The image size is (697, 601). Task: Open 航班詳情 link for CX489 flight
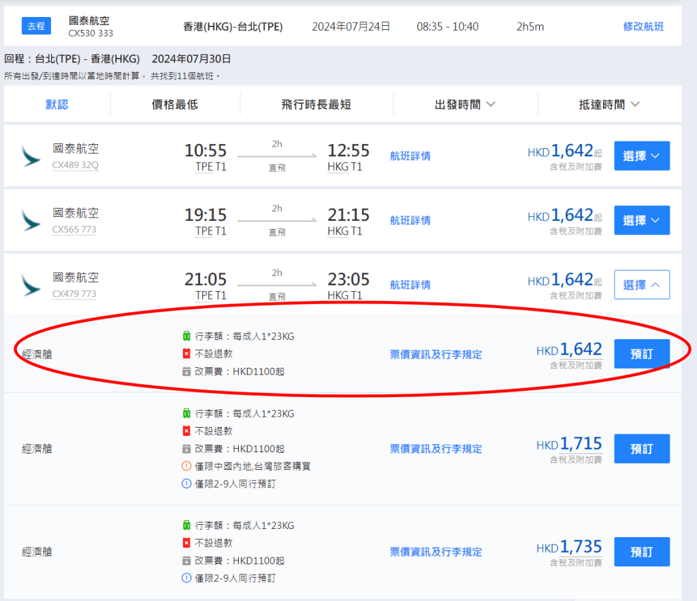(410, 156)
